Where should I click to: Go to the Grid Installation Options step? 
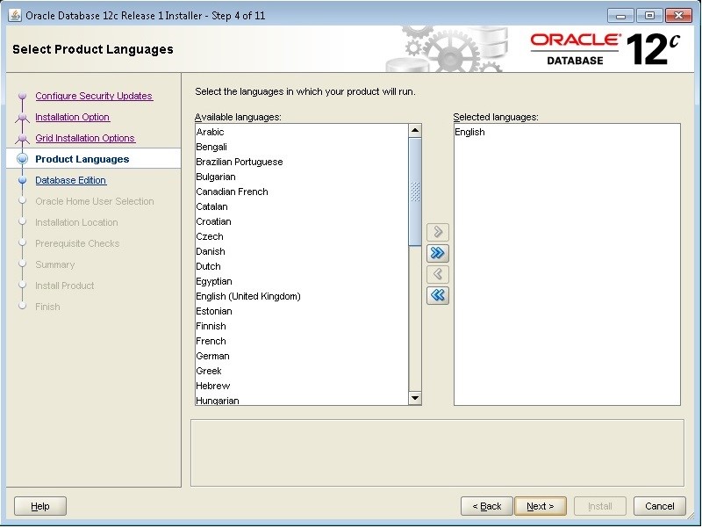click(85, 138)
